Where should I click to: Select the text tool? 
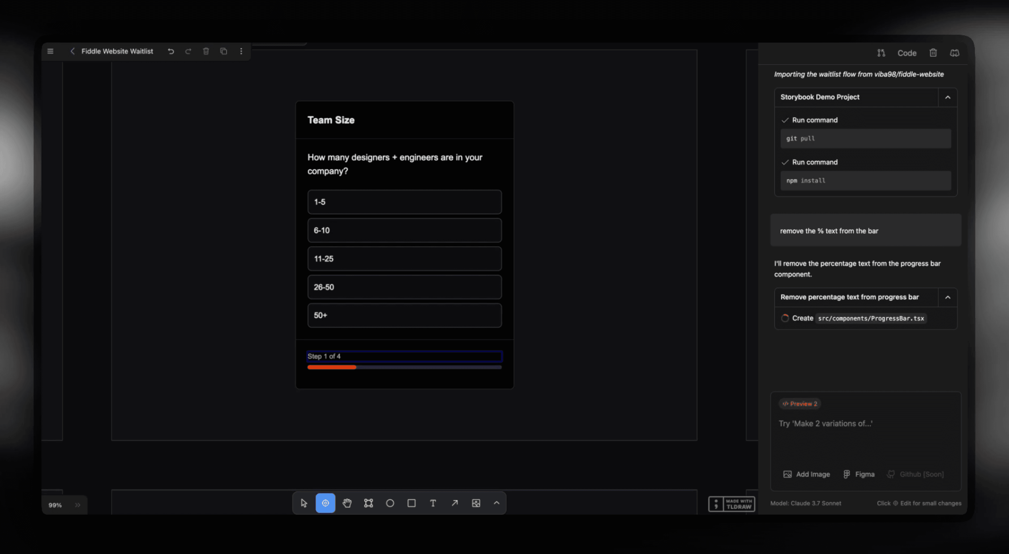click(433, 503)
